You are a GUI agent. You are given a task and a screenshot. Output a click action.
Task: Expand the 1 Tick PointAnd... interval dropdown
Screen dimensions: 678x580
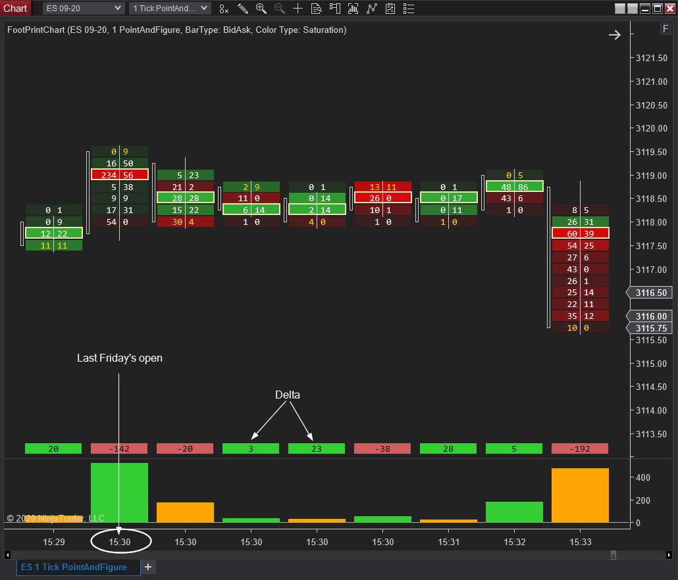coord(170,8)
